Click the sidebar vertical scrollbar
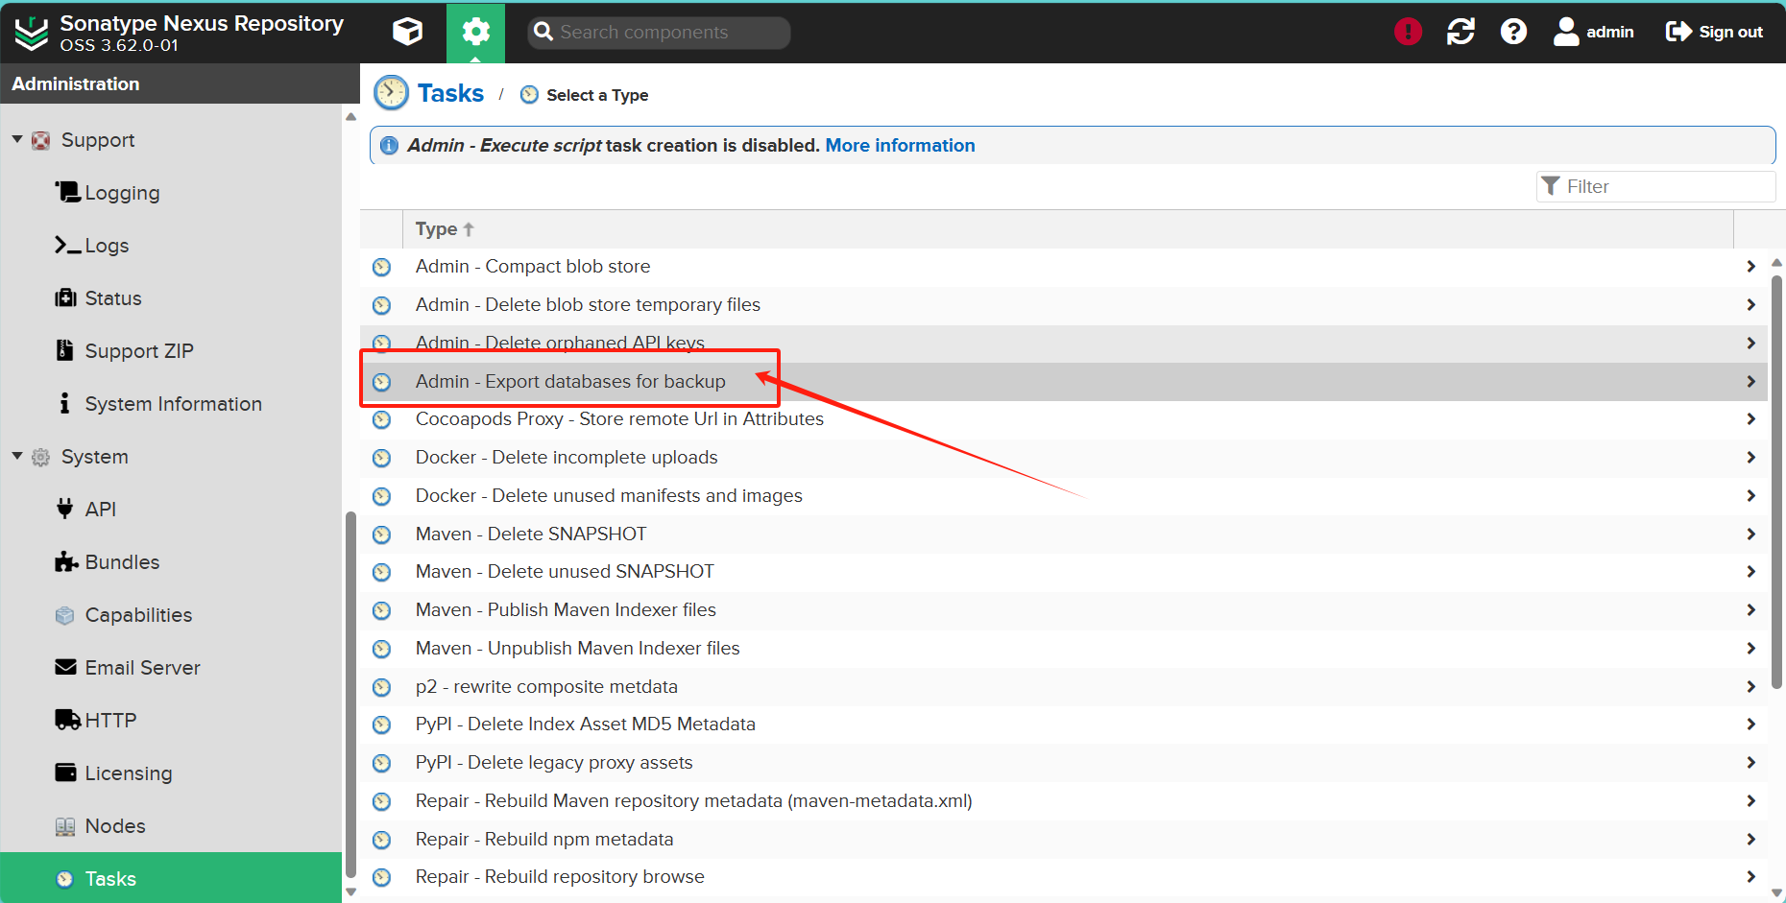This screenshot has width=1786, height=903. (x=350, y=695)
